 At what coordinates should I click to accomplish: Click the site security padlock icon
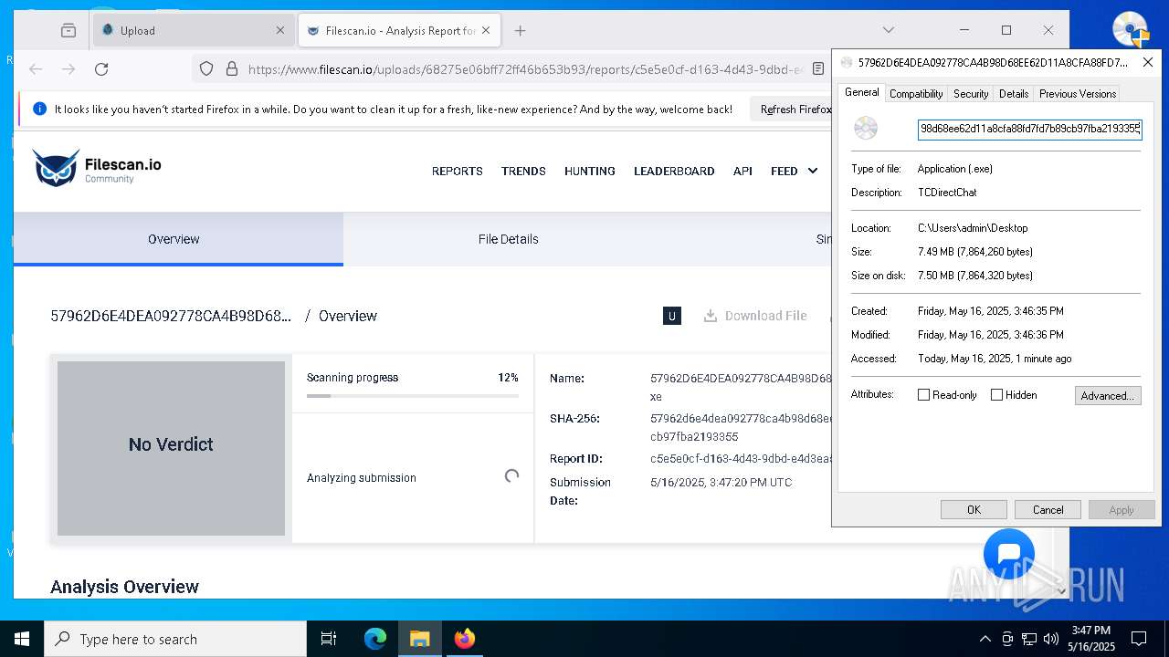click(x=232, y=68)
